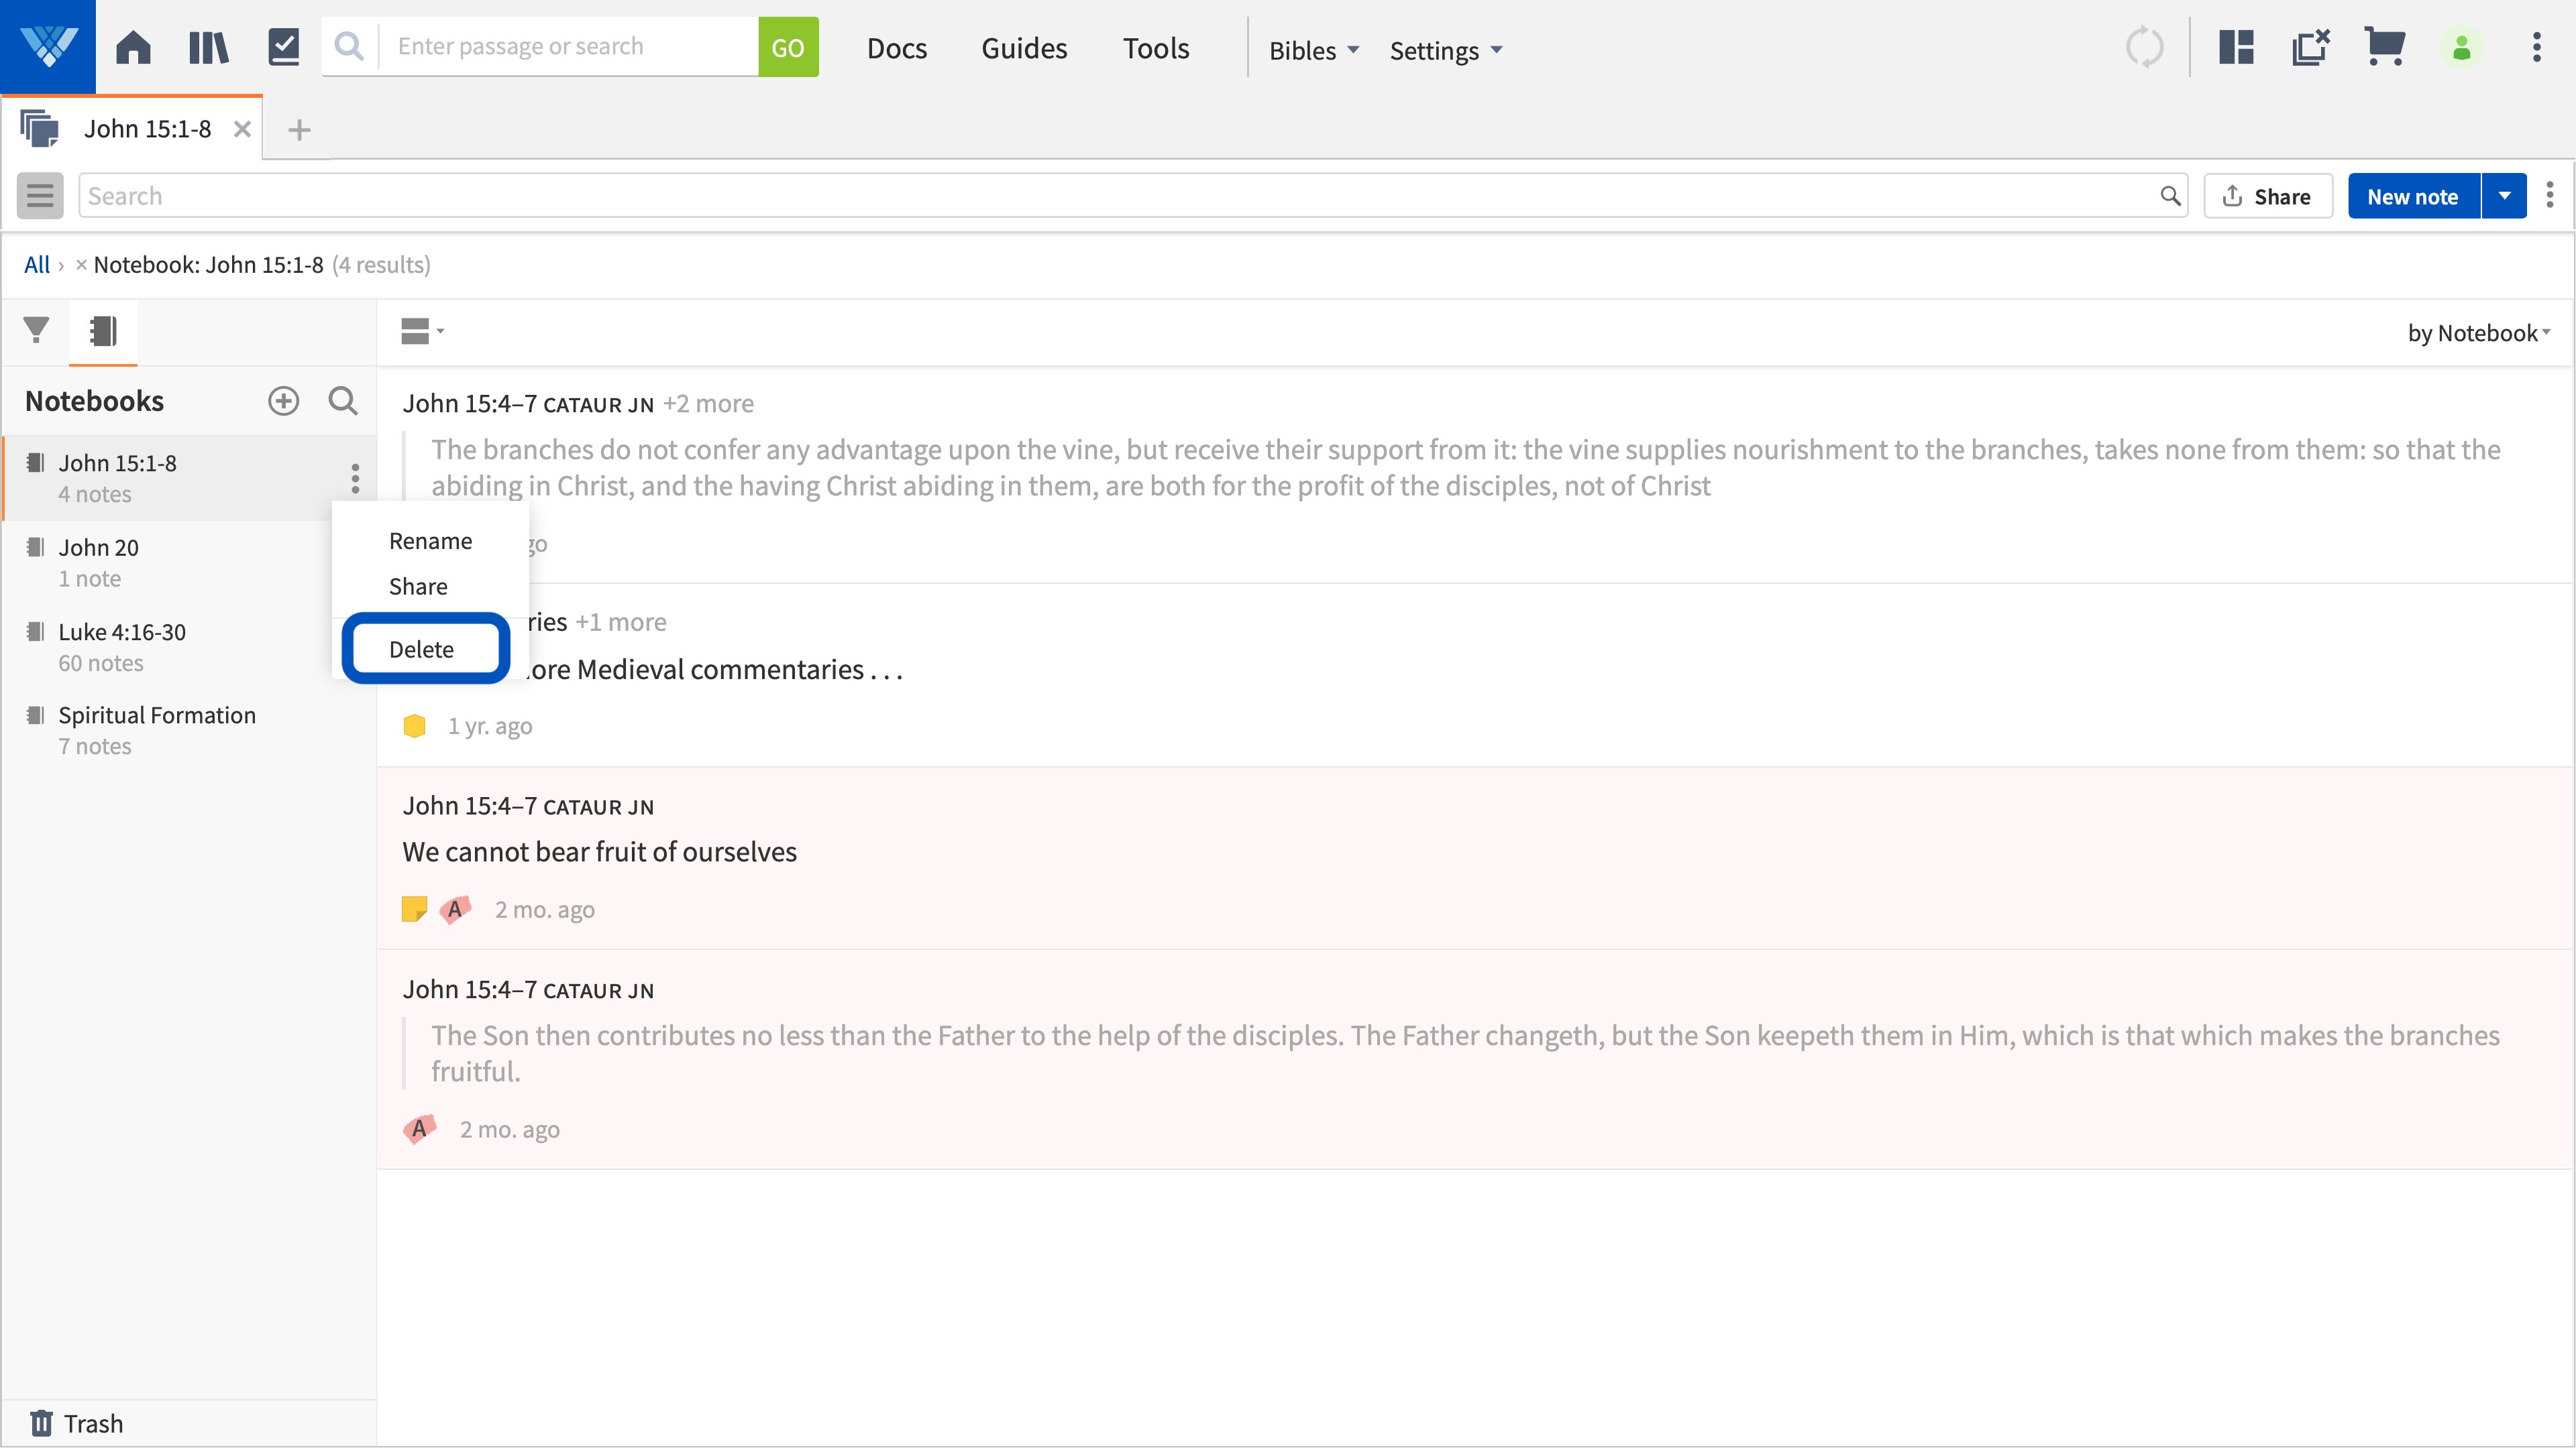Open the Layouts panel icon
Viewport: 2576px width, 1448px height.
point(2236,47)
